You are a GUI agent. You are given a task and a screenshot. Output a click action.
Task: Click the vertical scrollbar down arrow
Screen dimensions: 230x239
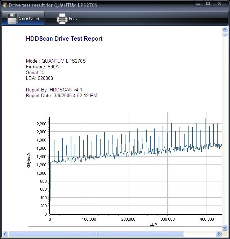tap(225, 227)
